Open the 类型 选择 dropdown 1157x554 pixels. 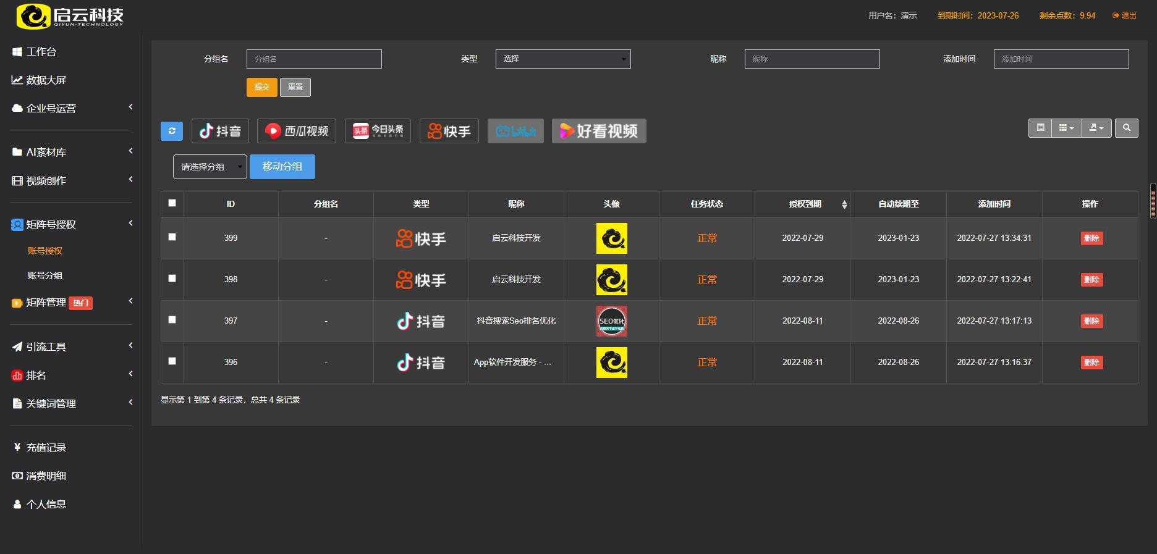tap(563, 59)
